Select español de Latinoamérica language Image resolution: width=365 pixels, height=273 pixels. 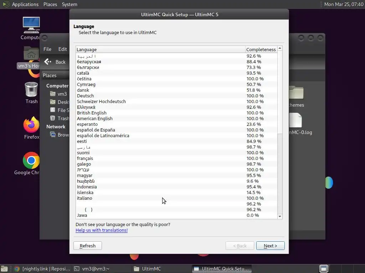[176, 135]
